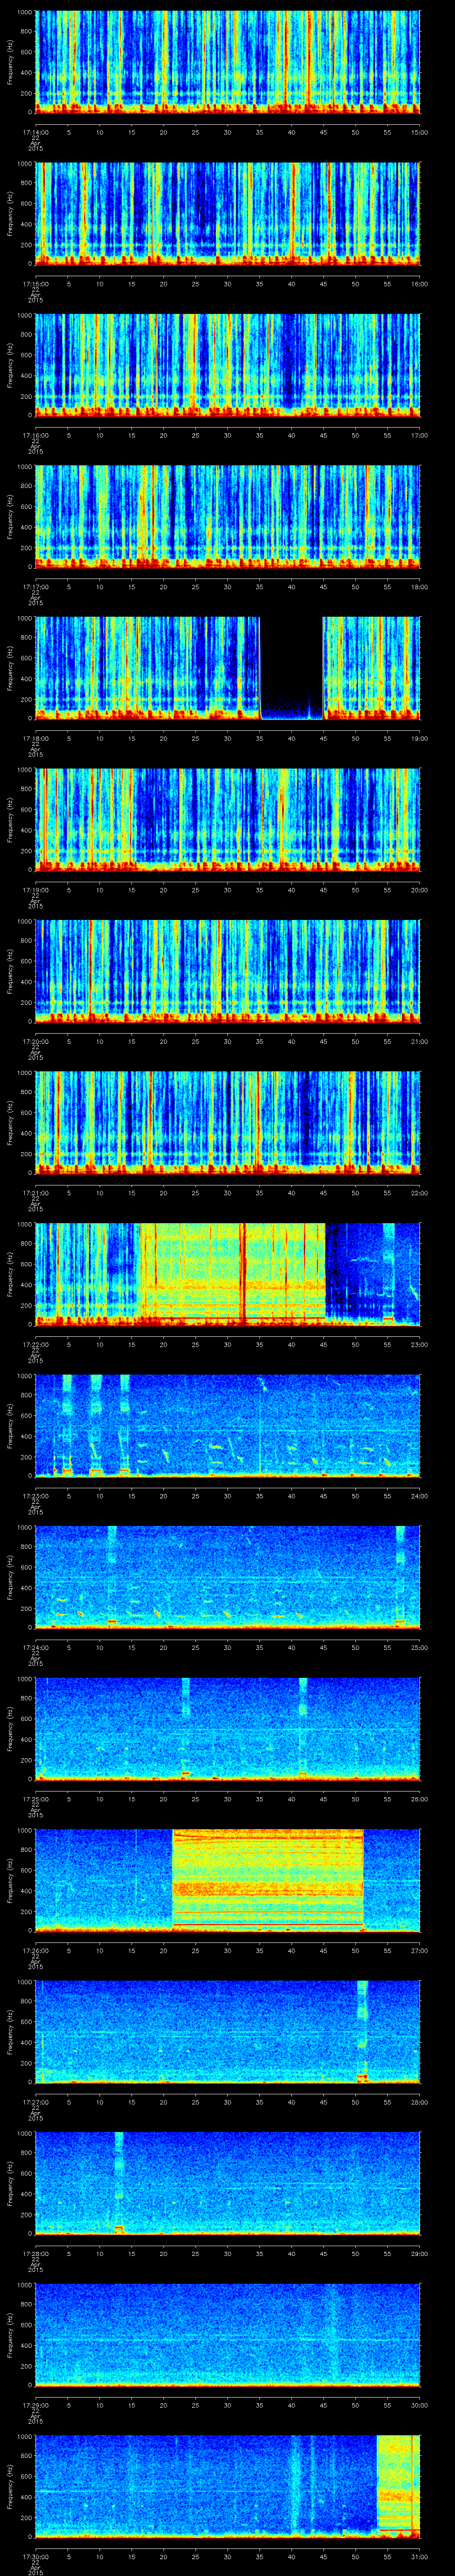Click the 17:20:00 time axis label
The image size is (455, 2576).
click(x=35, y=1040)
